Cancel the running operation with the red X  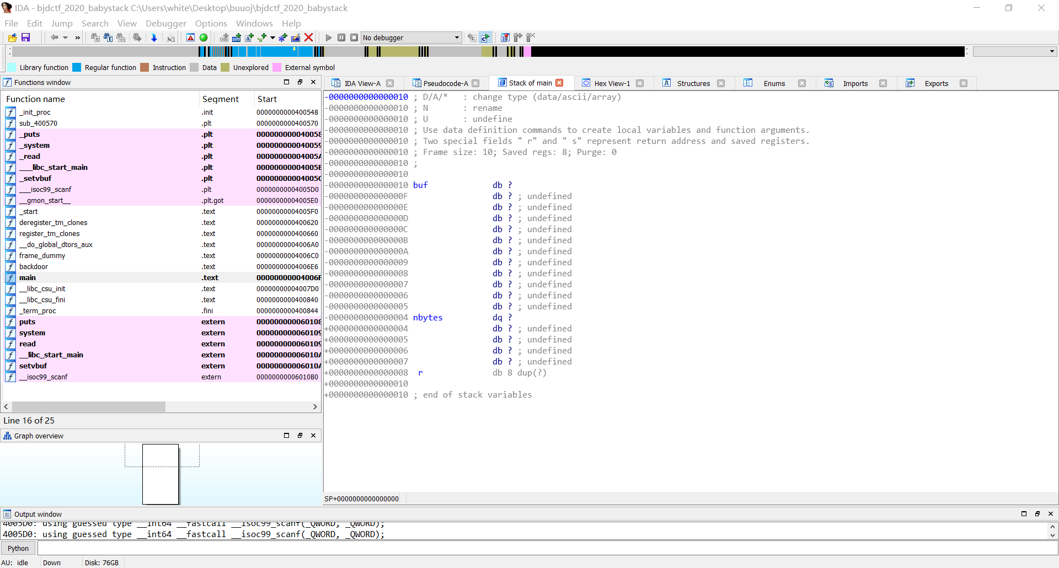(309, 37)
